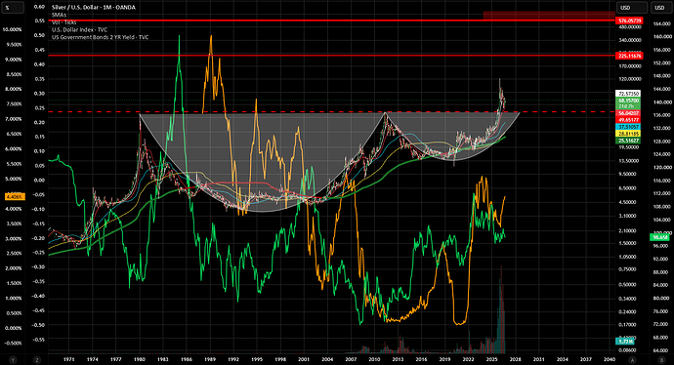Select the U.S. Dollar Index legend entry
The width and height of the screenshot is (674, 365).
click(x=79, y=29)
